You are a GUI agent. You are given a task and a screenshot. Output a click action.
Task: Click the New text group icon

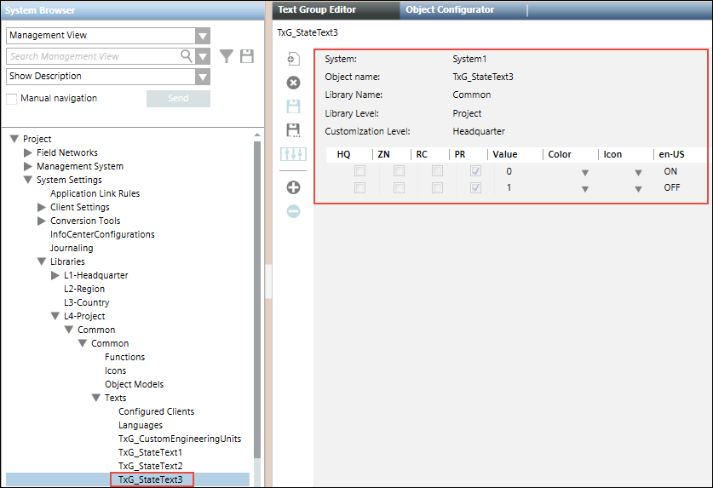(293, 59)
